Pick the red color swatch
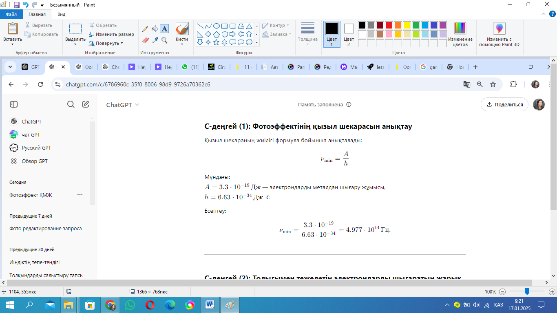557x313 pixels. pyautogui.click(x=389, y=25)
